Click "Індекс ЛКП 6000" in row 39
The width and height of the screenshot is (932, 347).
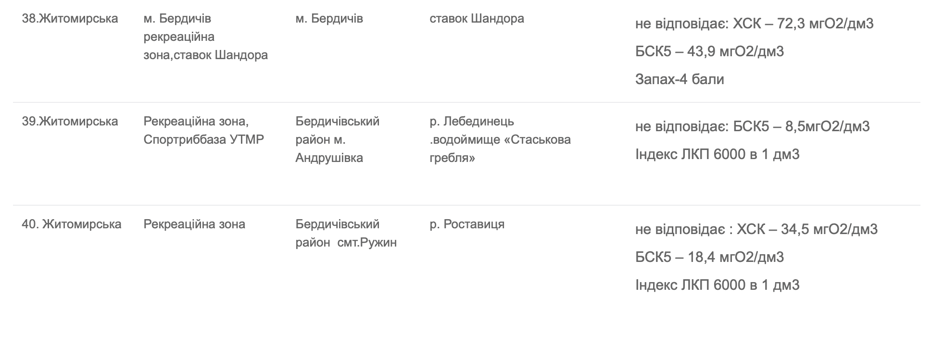(717, 154)
